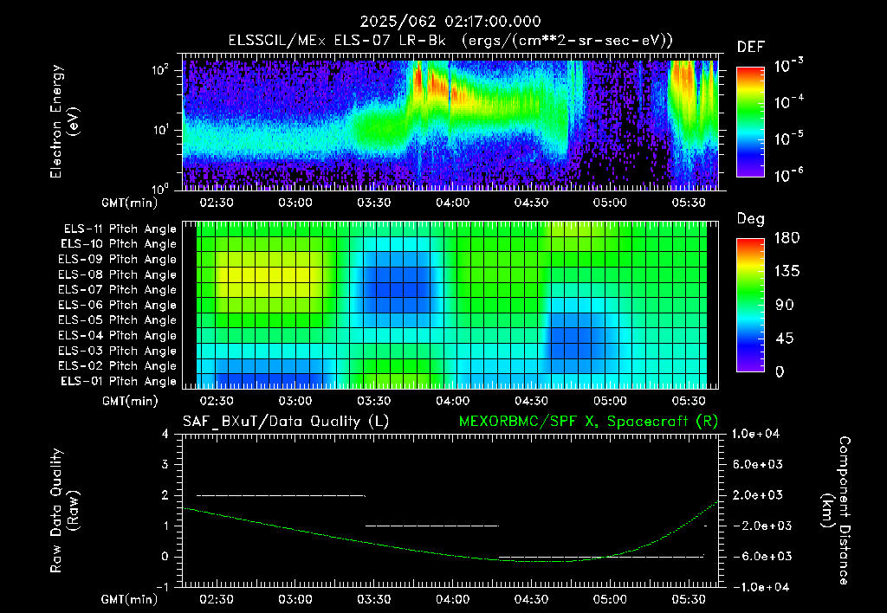Click the ELS-06 Pitch Angle row label
This screenshot has height=613, width=887.
coord(117,305)
